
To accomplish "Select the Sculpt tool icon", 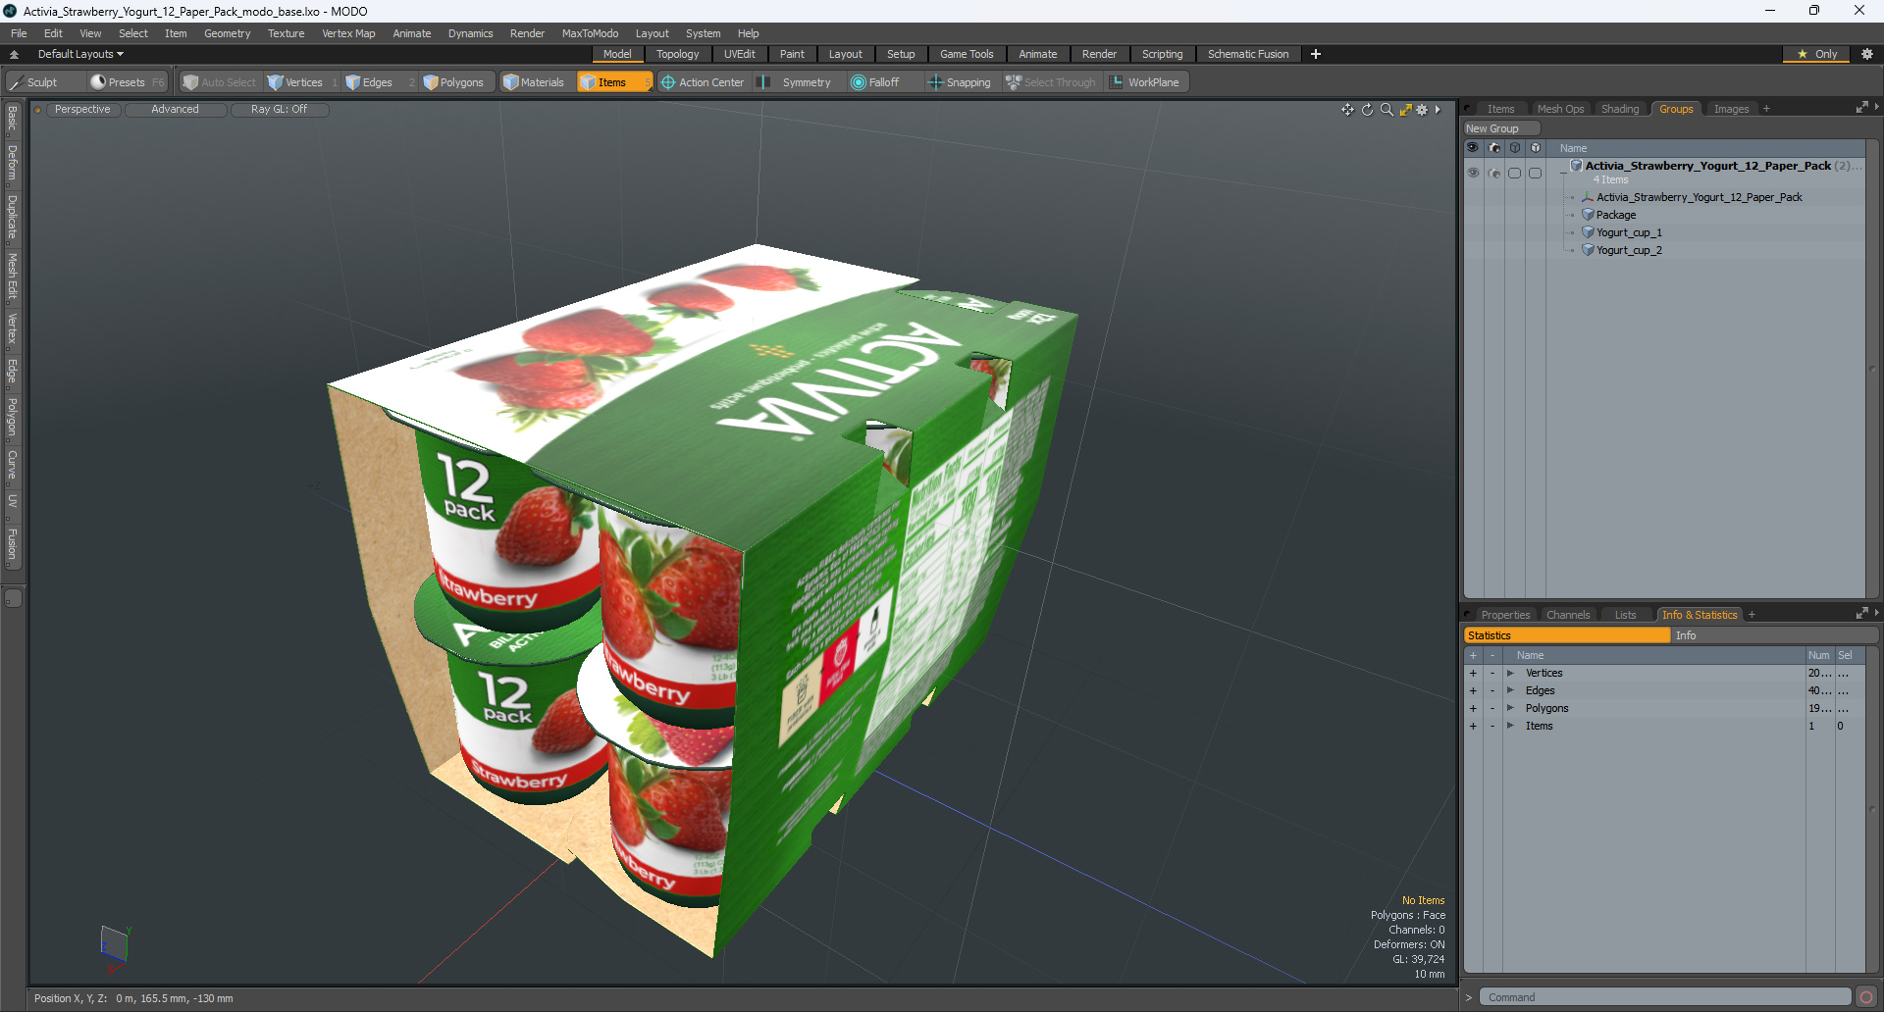I will coord(16,82).
